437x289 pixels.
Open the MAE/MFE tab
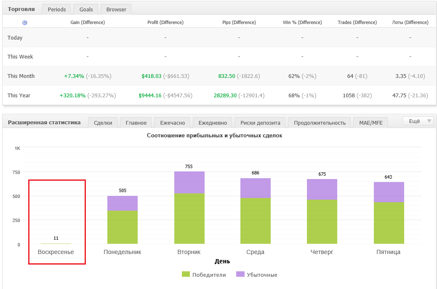pos(370,123)
